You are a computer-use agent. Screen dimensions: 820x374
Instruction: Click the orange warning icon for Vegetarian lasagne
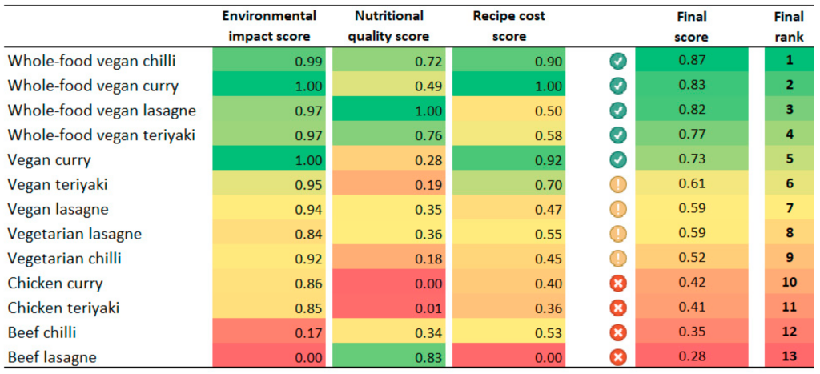[618, 234]
